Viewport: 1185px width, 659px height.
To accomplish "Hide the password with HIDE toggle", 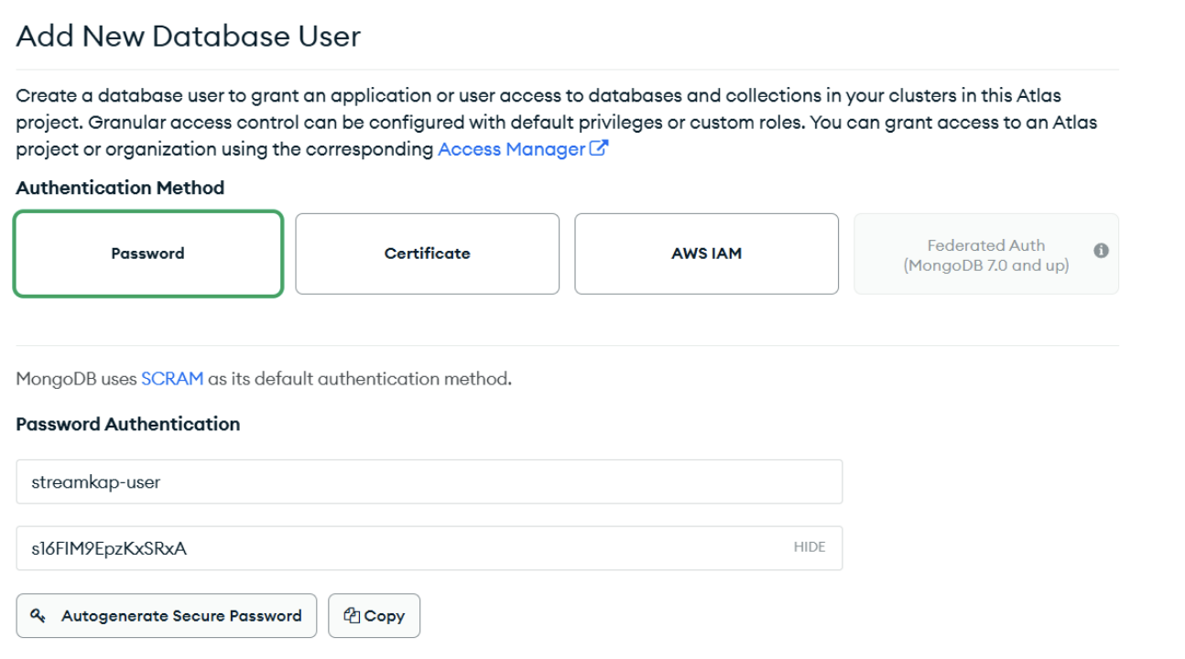I will pyautogui.click(x=810, y=547).
